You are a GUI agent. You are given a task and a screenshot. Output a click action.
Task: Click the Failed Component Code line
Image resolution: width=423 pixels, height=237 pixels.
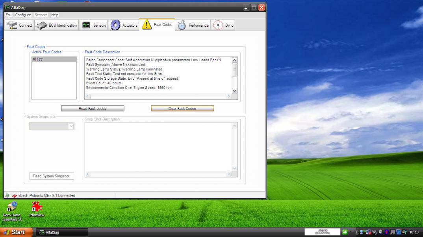pos(154,60)
